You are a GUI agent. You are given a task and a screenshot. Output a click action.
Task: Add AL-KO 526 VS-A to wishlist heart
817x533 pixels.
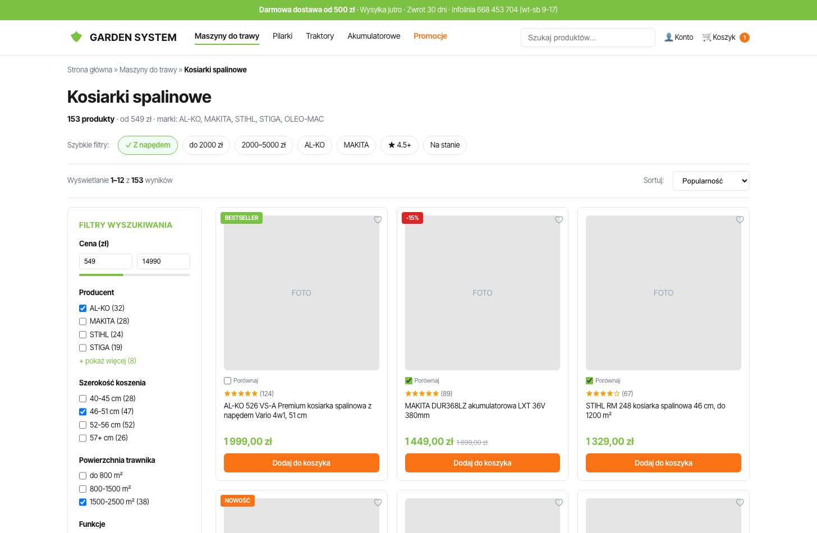tap(378, 220)
